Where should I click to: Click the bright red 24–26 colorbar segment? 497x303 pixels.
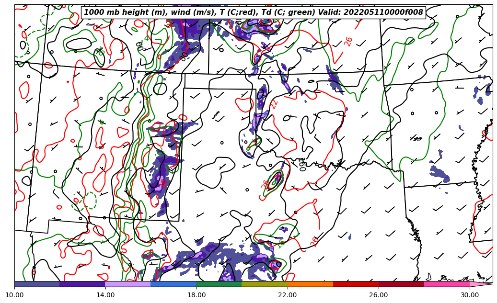tap(356, 284)
